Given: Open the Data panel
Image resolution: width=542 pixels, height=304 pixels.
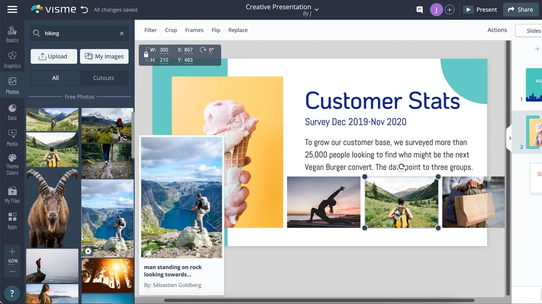Looking at the screenshot, I should point(12,112).
